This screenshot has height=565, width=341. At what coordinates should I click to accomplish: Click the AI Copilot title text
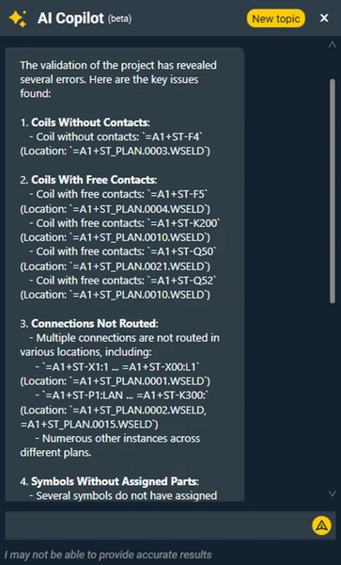(x=70, y=18)
